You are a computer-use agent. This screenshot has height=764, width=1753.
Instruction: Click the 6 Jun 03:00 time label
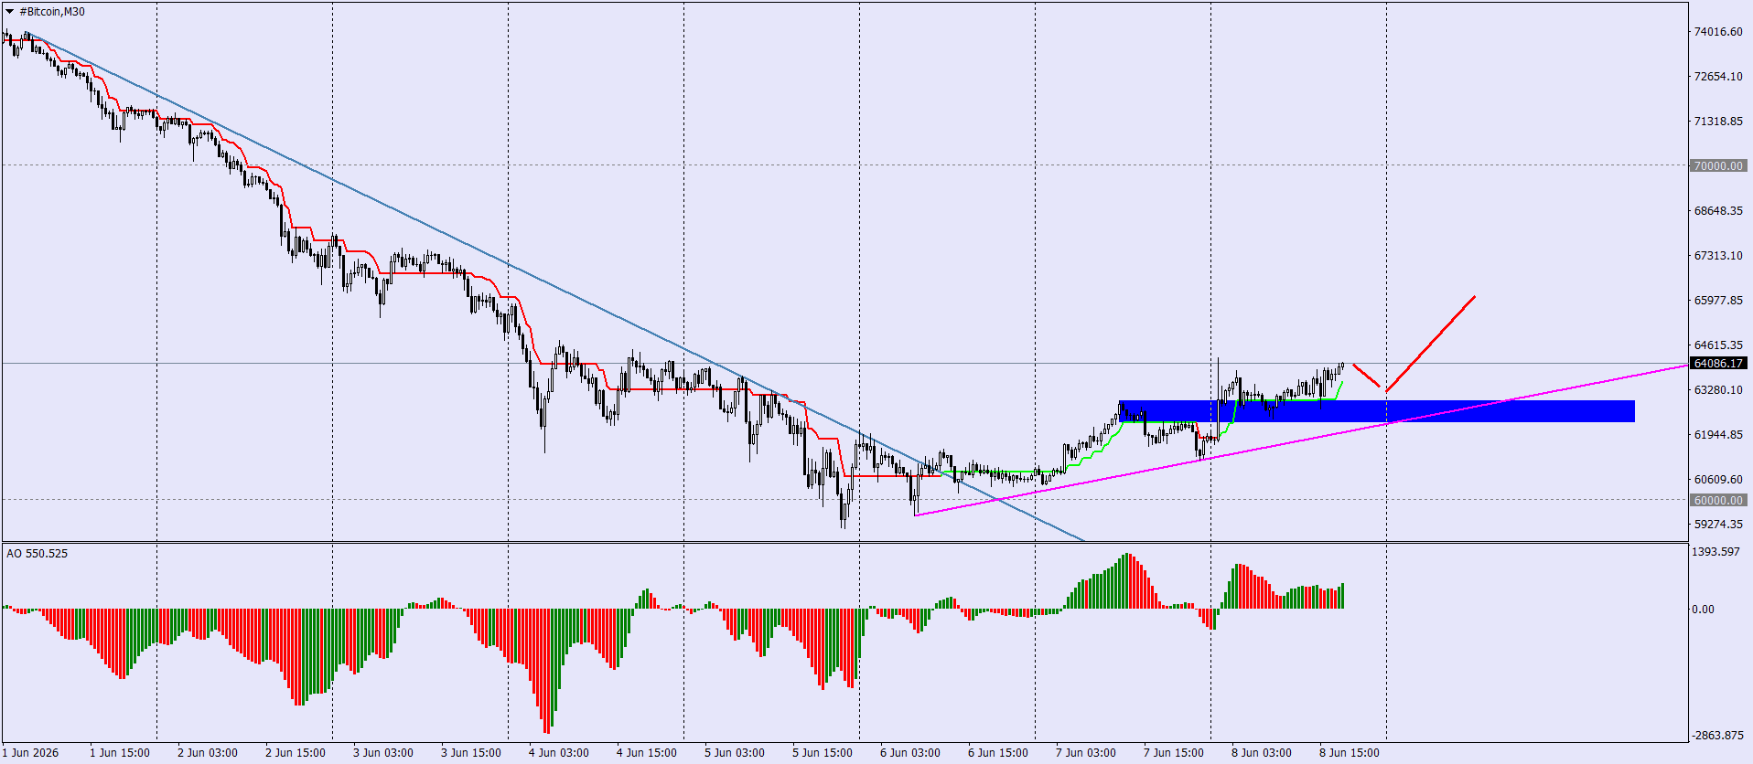coord(910,753)
